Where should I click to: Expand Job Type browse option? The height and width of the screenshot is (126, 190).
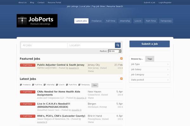(x=150, y=64)
